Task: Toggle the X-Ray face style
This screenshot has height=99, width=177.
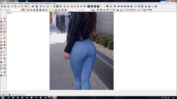Action: click(x=41, y=6)
